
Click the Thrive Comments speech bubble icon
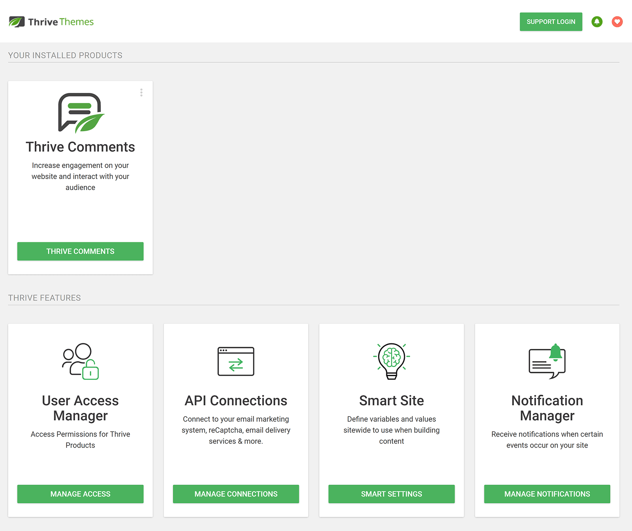81,113
